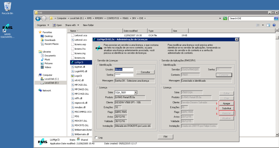The height and width of the screenshot is (148, 279).
Task: Expand the Local Disk (E:) breadcrumb arrow
Action: click(85, 18)
